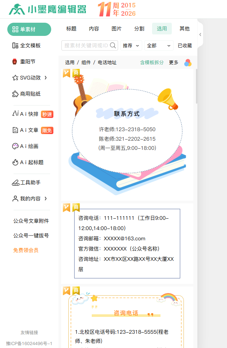Toggle 含模板拆分 filter
The height and width of the screenshot is (348, 227).
pos(152,62)
